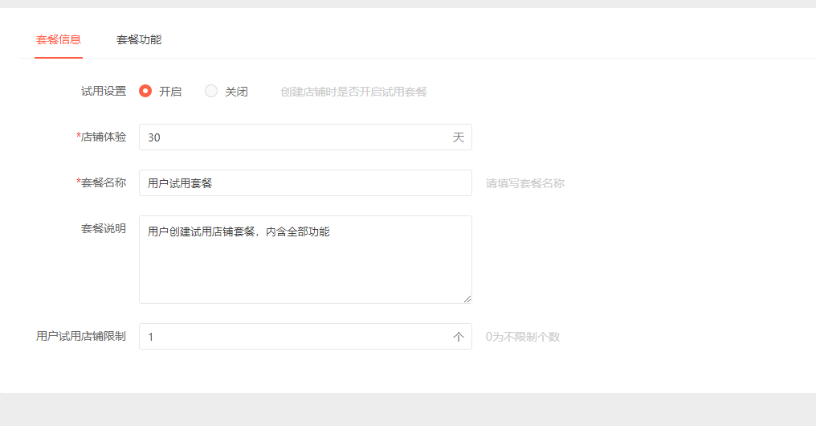Image resolution: width=816 pixels, height=426 pixels.
Task: Click the textarea resize handle corner
Action: [x=467, y=299]
